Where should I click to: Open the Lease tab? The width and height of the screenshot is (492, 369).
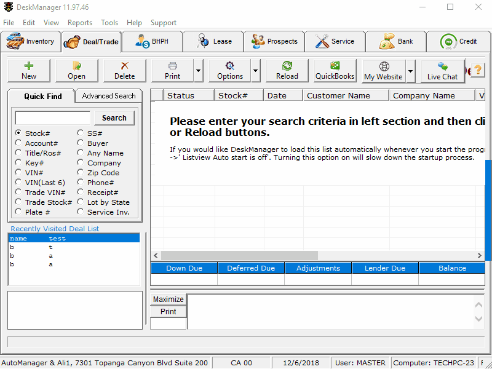(x=213, y=41)
